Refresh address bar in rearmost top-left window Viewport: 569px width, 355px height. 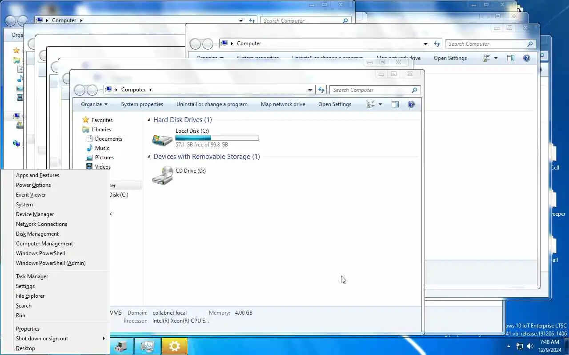[x=252, y=21]
